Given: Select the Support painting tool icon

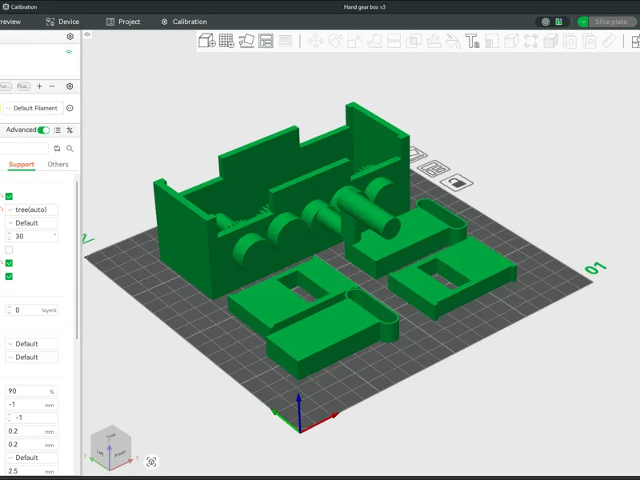Looking at the screenshot, I should point(433,42).
